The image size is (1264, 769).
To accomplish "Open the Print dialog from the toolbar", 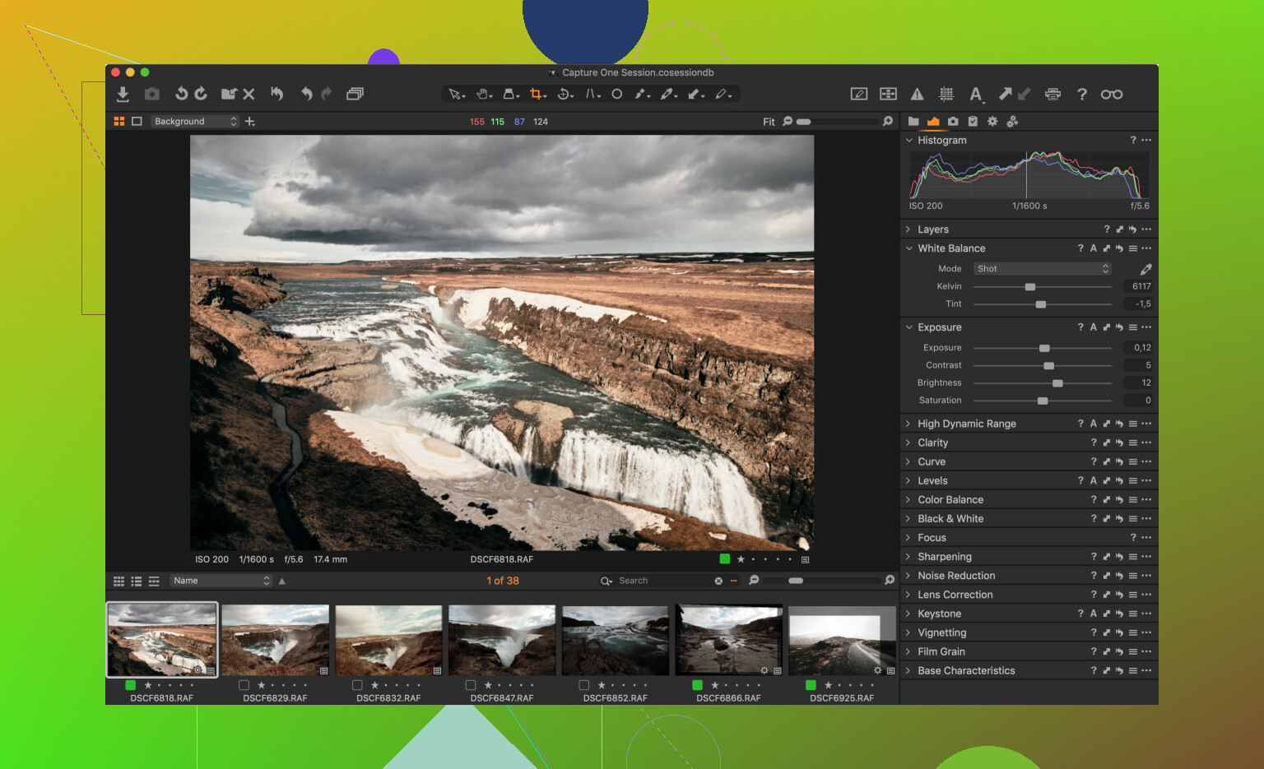I will [1053, 94].
